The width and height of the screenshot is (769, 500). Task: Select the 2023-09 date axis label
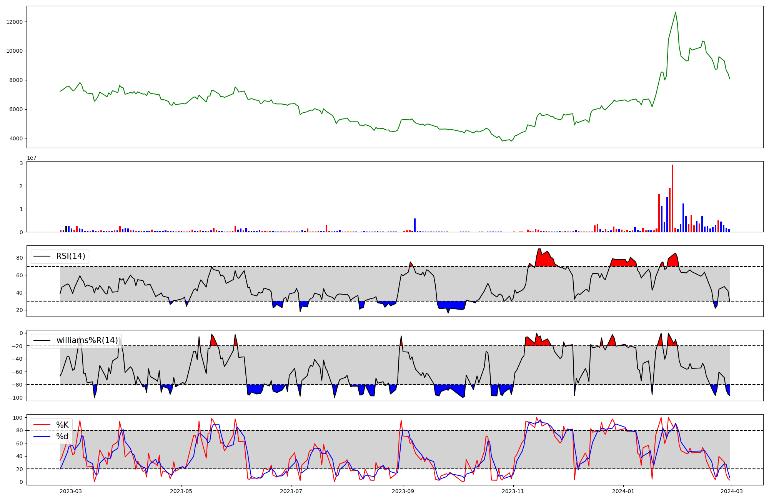(403, 491)
